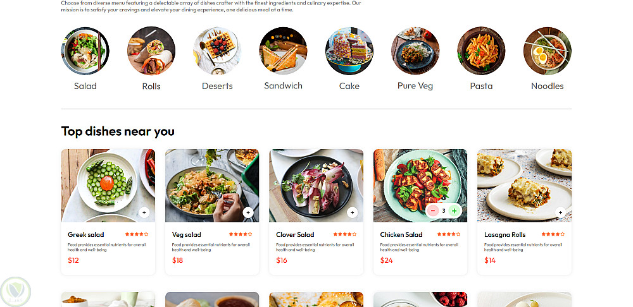Click the Greek salad dish title

pyautogui.click(x=86, y=234)
